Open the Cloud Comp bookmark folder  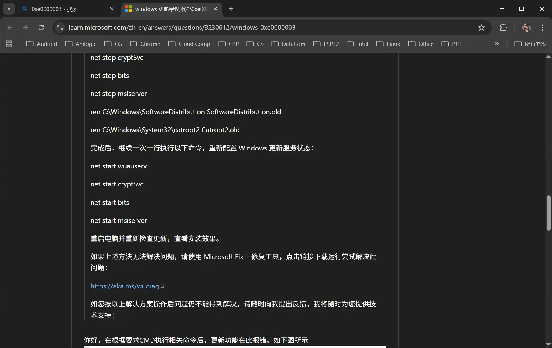click(189, 44)
